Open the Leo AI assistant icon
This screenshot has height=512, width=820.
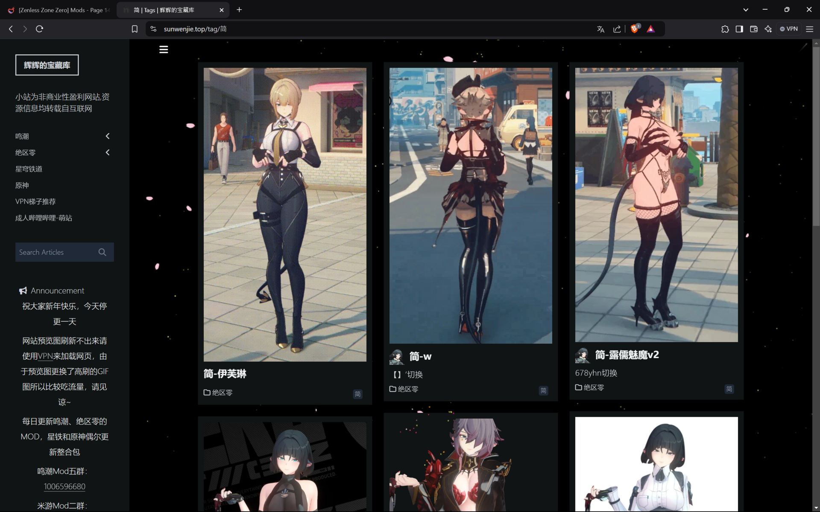[768, 29]
